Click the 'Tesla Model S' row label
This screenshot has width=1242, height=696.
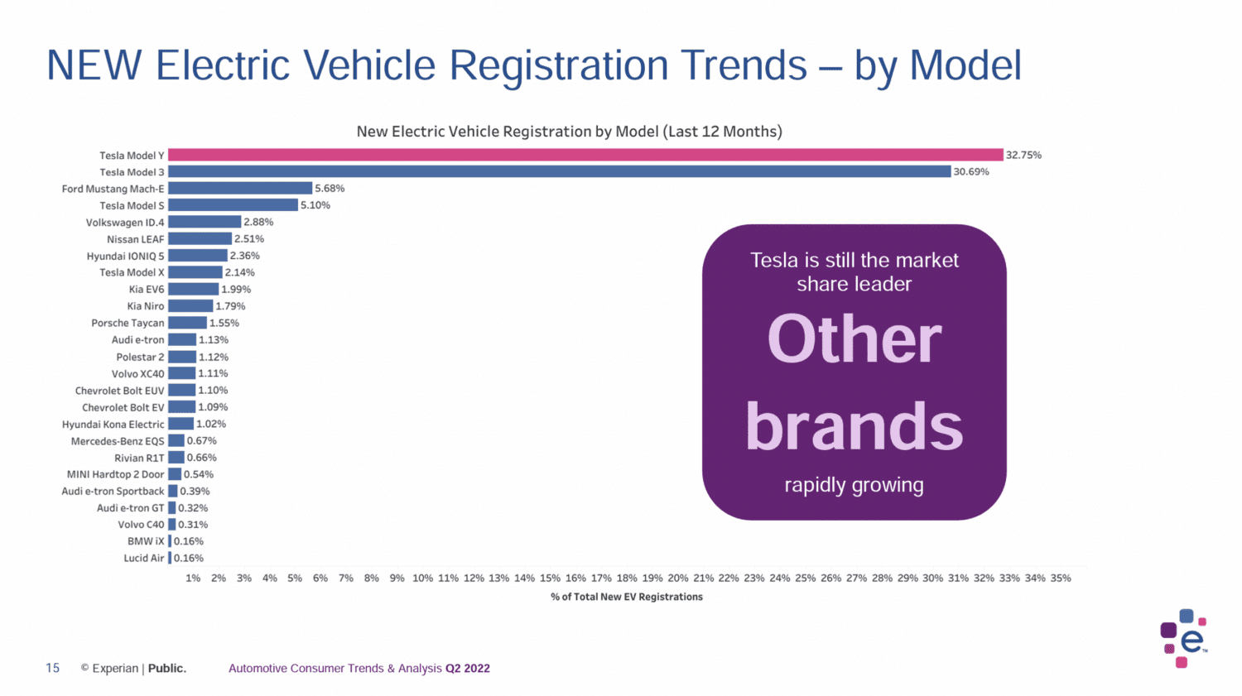click(x=132, y=206)
